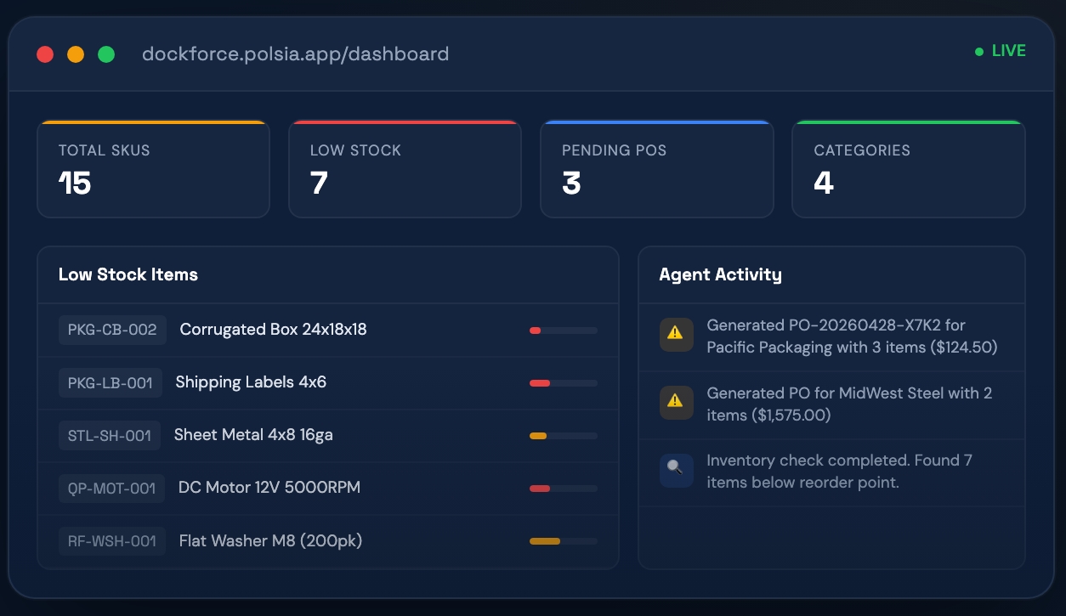This screenshot has width=1066, height=616.
Task: Open the Total SKUs card
Action: pos(153,169)
